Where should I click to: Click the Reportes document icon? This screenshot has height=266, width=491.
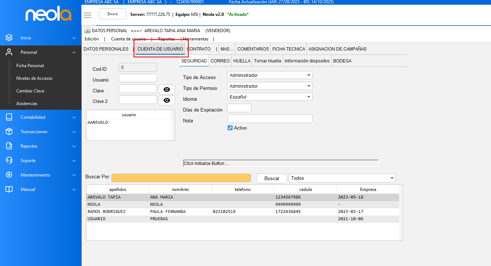click(9, 146)
